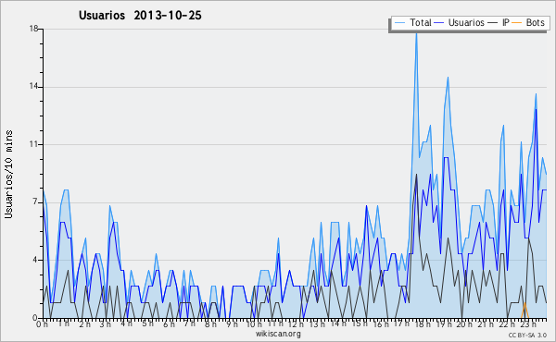
Task: Click the '8 h' x-axis label
Action: pos(210,324)
